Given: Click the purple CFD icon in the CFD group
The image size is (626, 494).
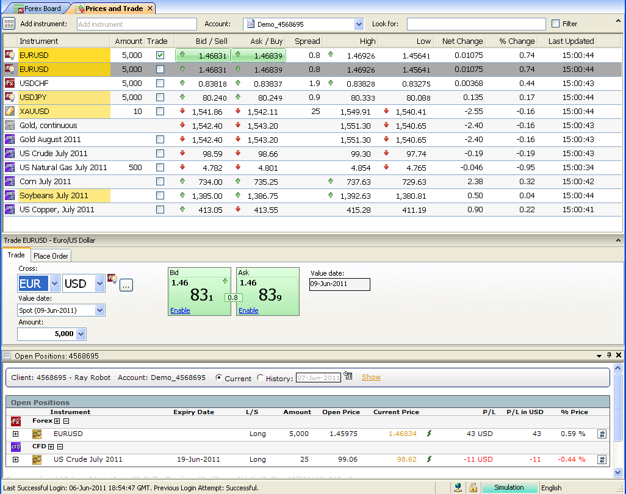Looking at the screenshot, I should 16,447.
